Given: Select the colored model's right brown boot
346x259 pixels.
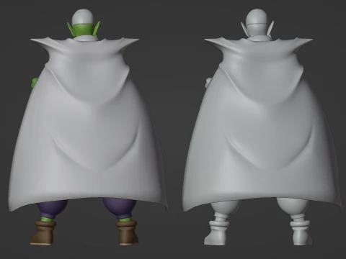Looking at the screenshot, I should click(128, 233).
